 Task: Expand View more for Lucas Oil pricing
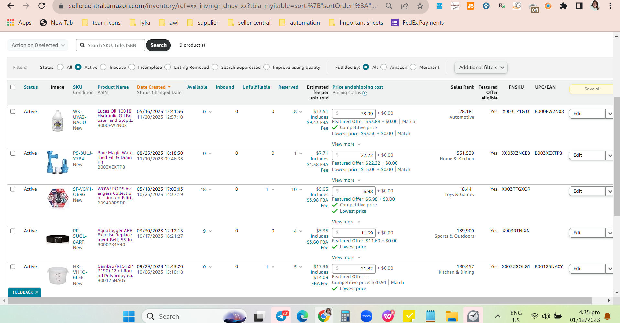[346, 144]
